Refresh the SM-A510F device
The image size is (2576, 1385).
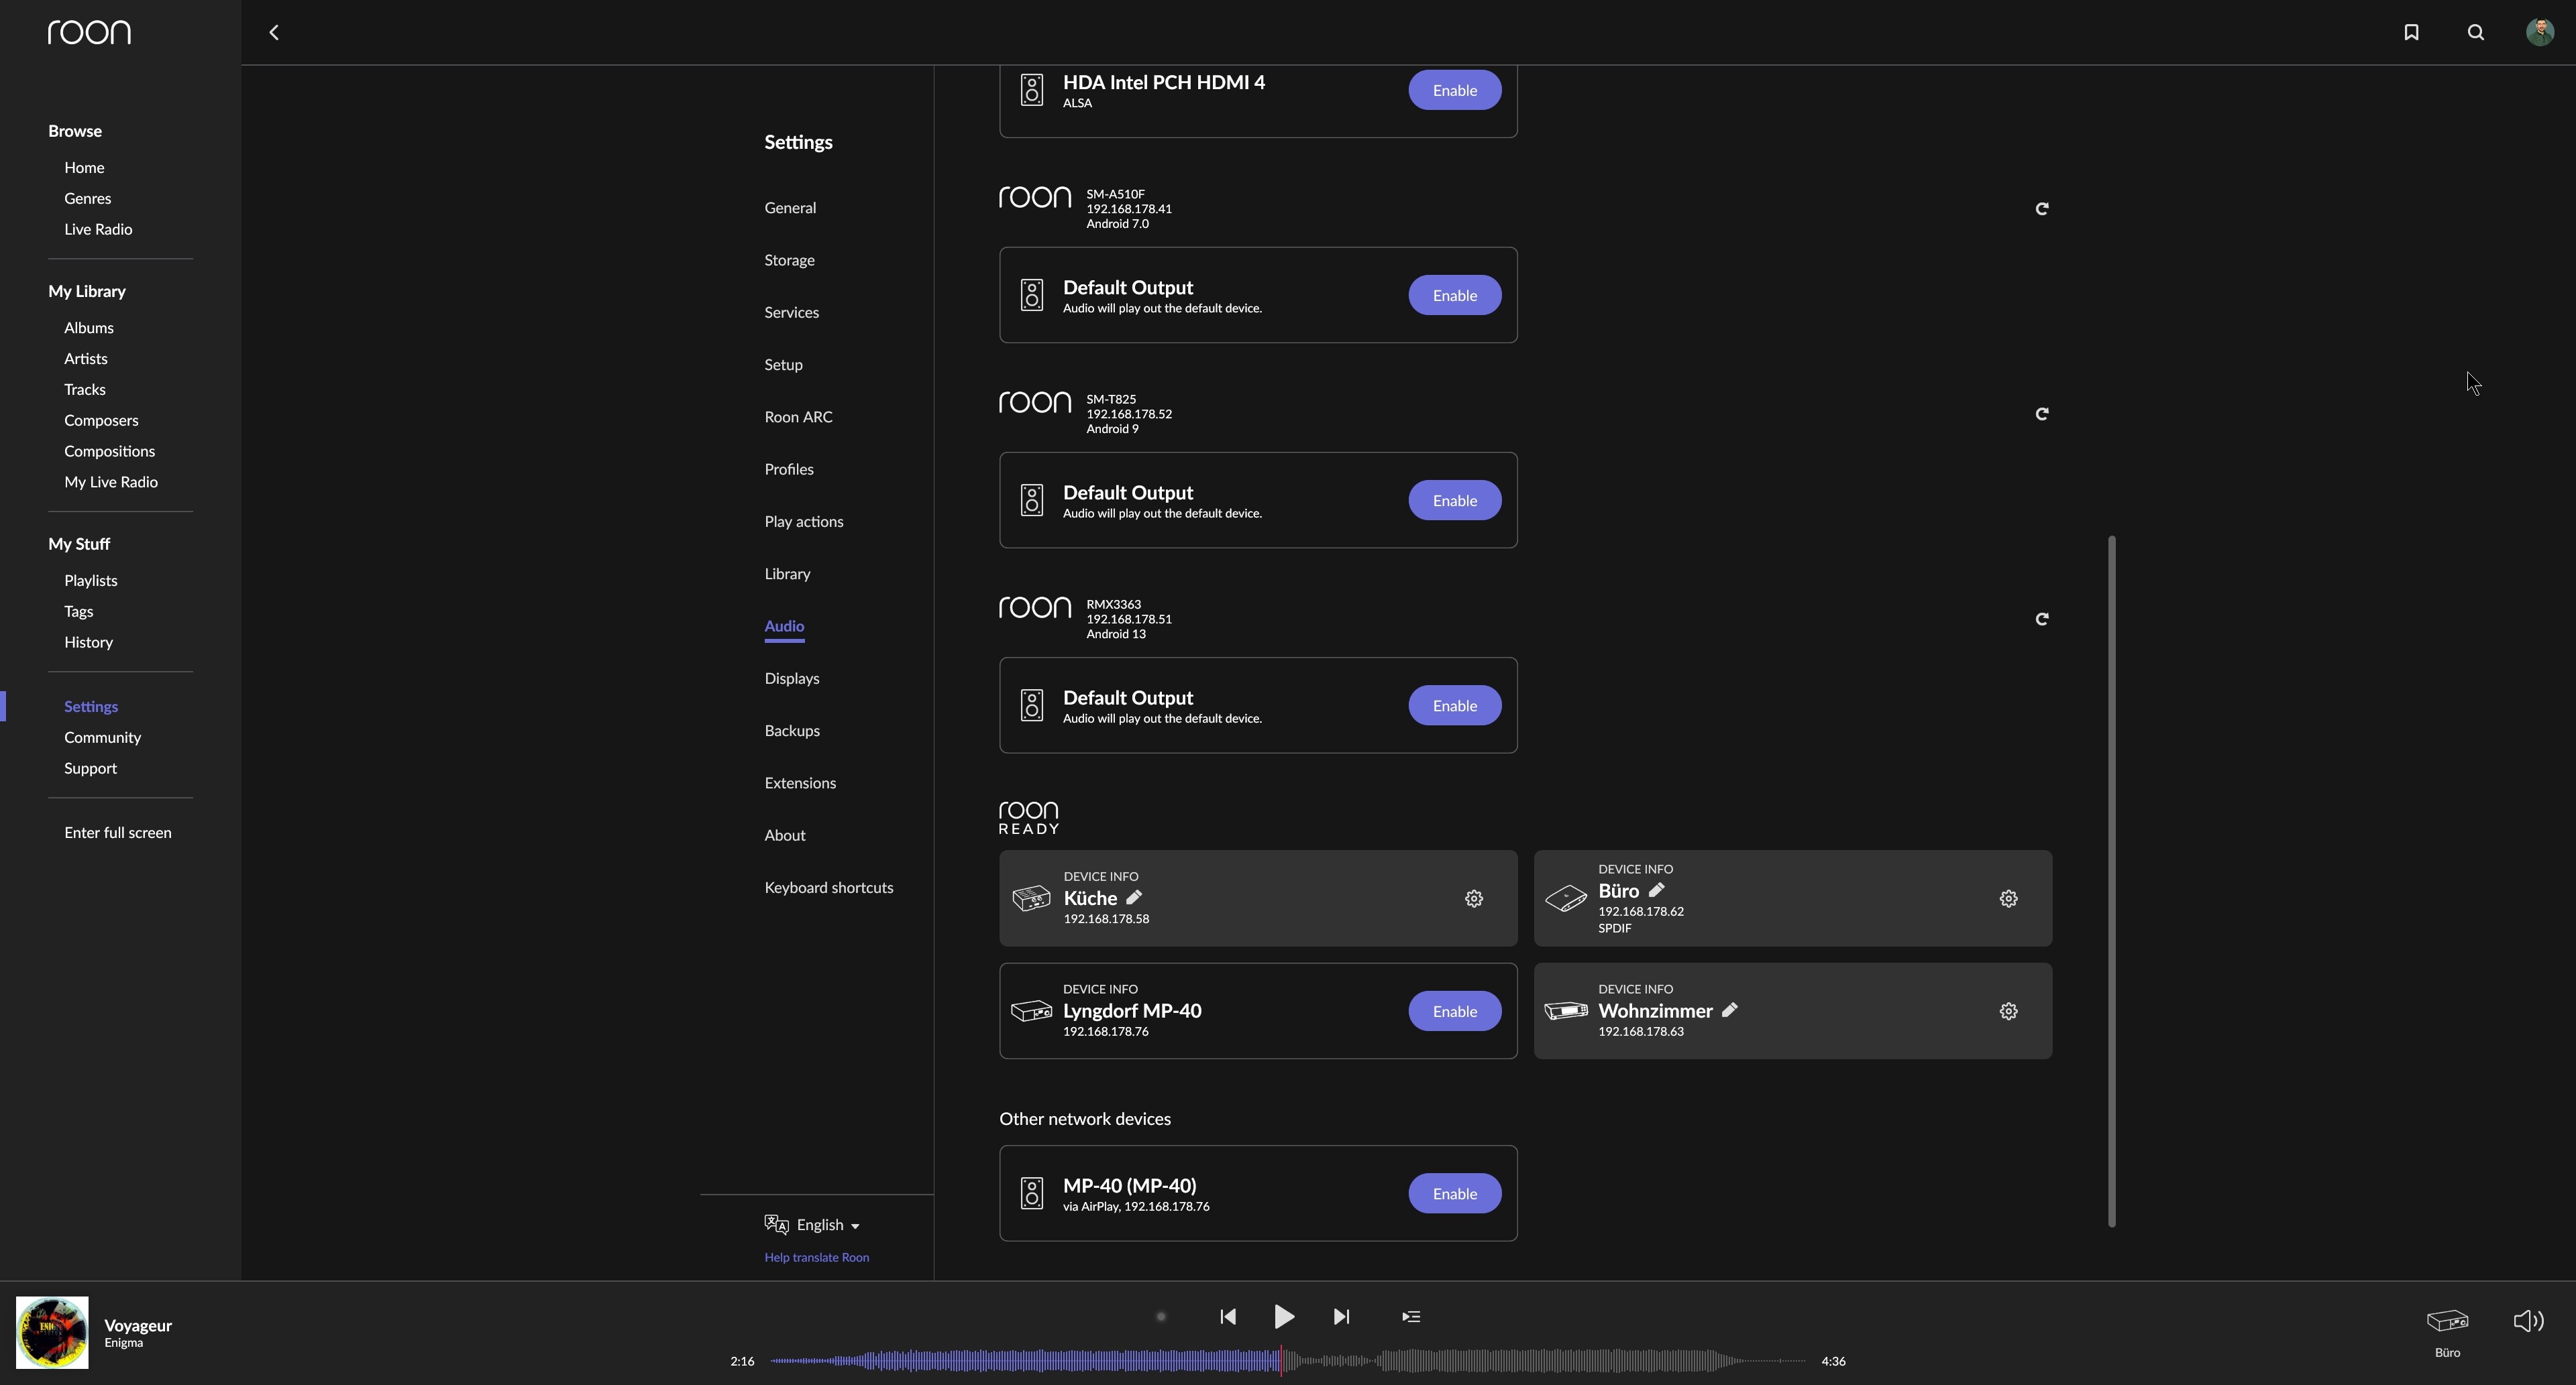pos(2042,209)
